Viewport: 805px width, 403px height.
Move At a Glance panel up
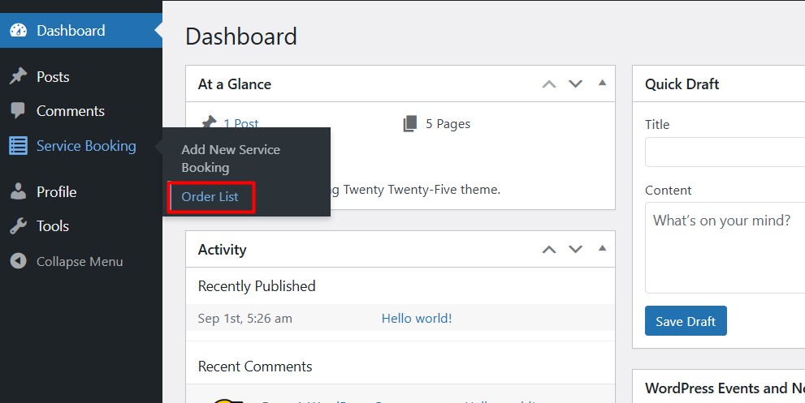click(549, 84)
